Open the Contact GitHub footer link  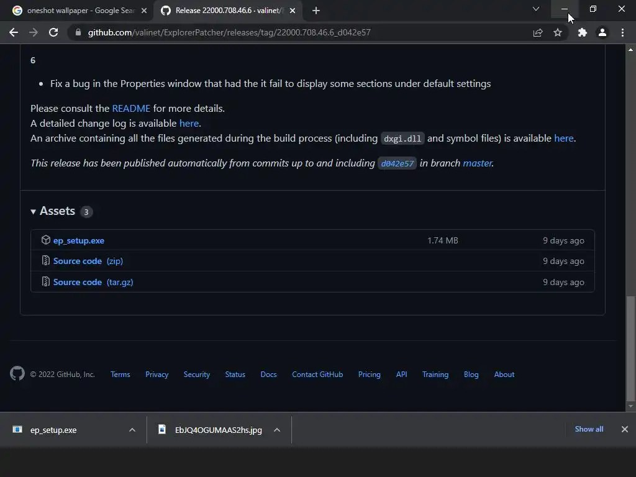click(x=317, y=375)
